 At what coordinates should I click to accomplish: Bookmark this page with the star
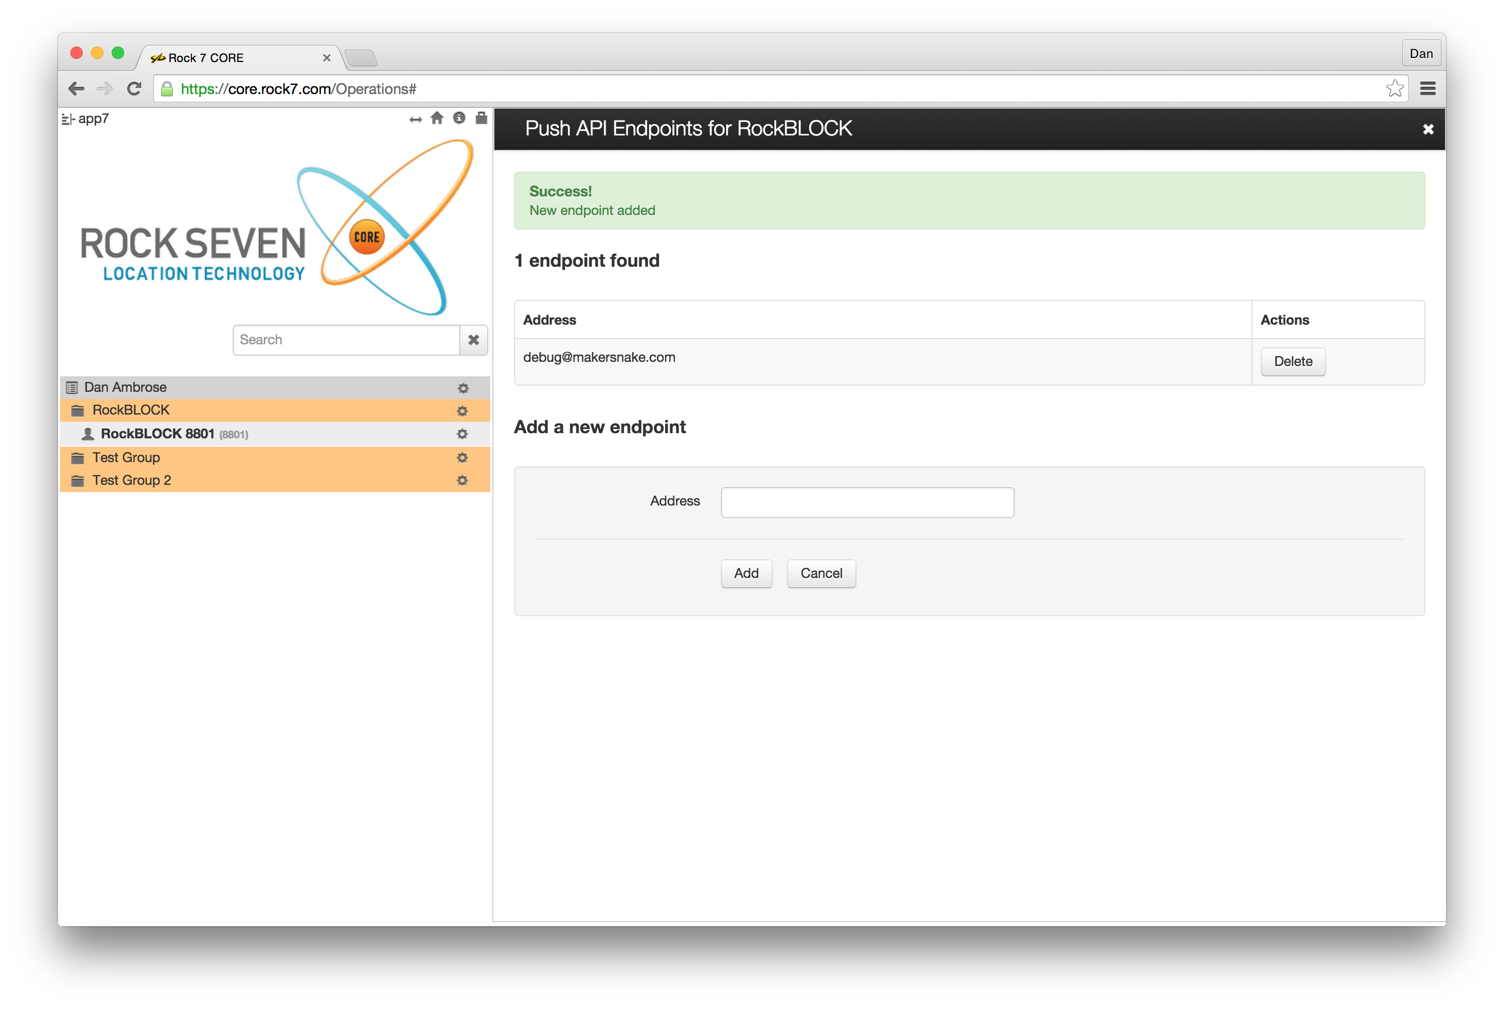[x=1394, y=88]
